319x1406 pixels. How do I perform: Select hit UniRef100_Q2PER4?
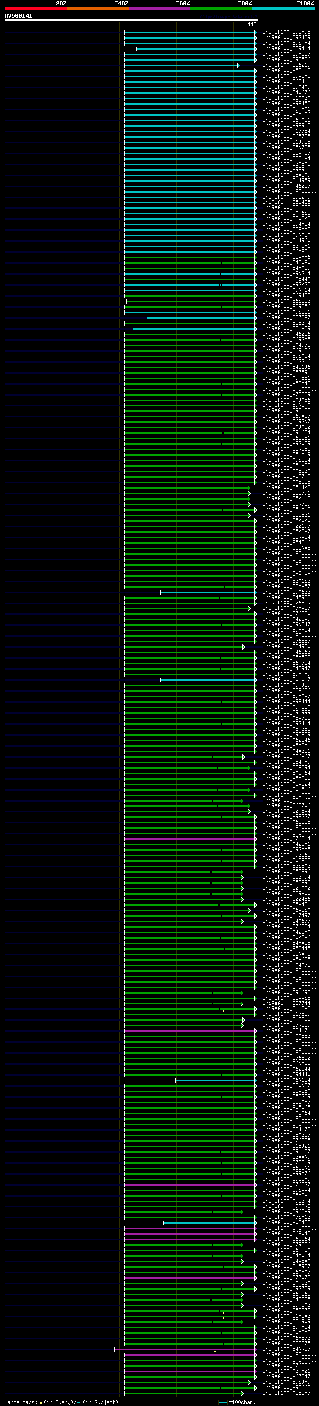pyautogui.click(x=286, y=768)
